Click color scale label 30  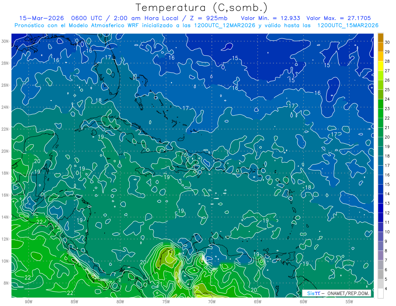[x=387, y=42]
